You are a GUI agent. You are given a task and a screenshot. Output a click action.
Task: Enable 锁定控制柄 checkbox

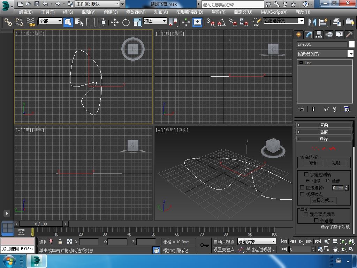pos(306,174)
